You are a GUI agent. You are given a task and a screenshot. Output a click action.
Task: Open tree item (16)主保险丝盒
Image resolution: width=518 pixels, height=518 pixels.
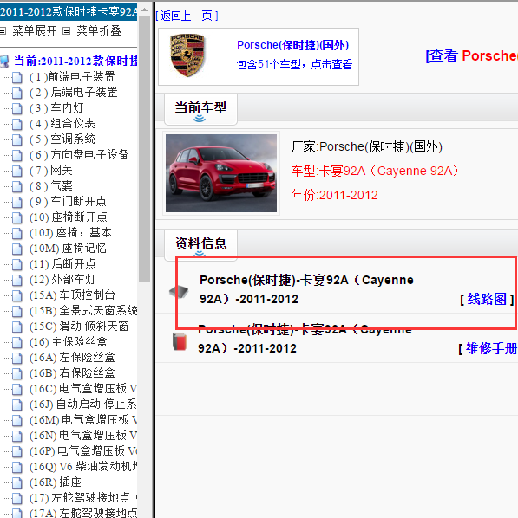(x=69, y=342)
